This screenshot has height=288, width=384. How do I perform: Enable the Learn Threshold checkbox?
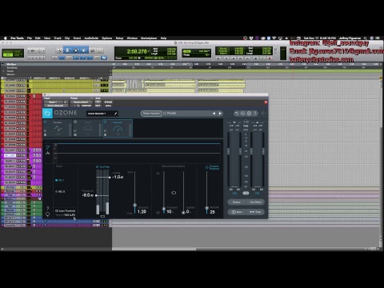pyautogui.click(x=57, y=211)
